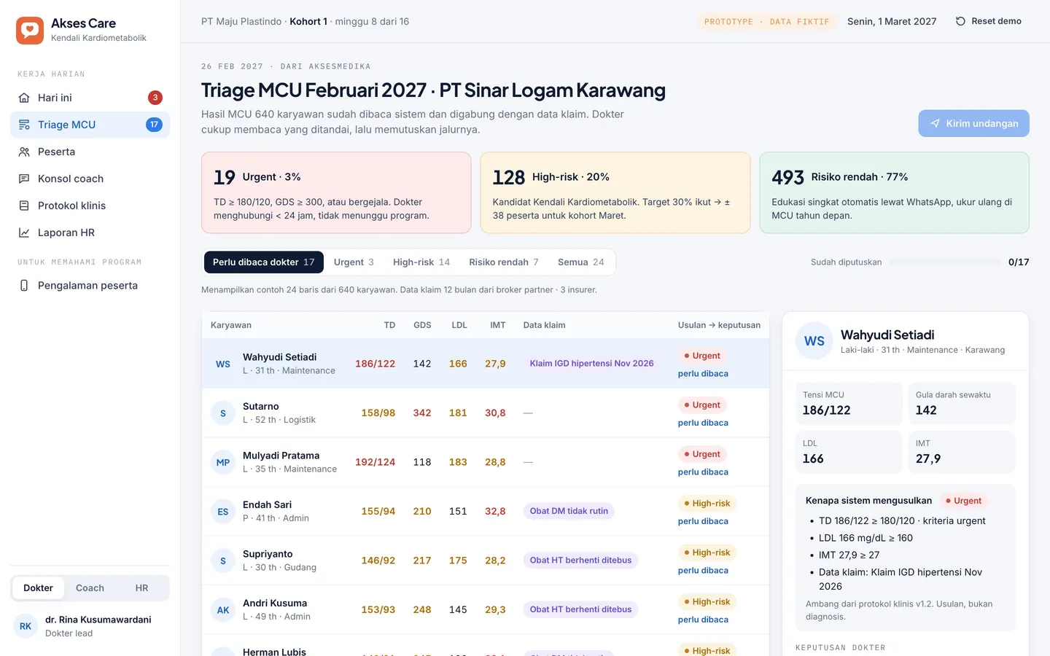Click the Sudah diputuskan progress bar

click(x=945, y=262)
